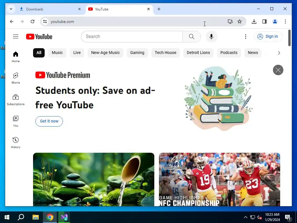Screen dimensions: 297x223
Task: Filter by Tech House chip
Action: (x=165, y=53)
